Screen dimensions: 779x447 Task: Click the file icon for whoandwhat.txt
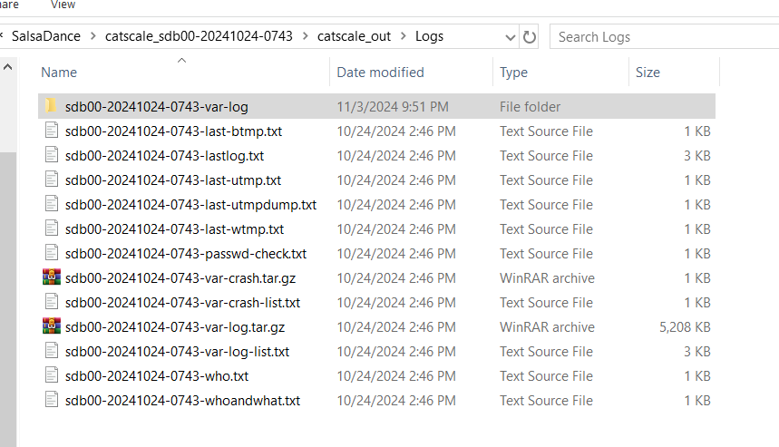(51, 401)
